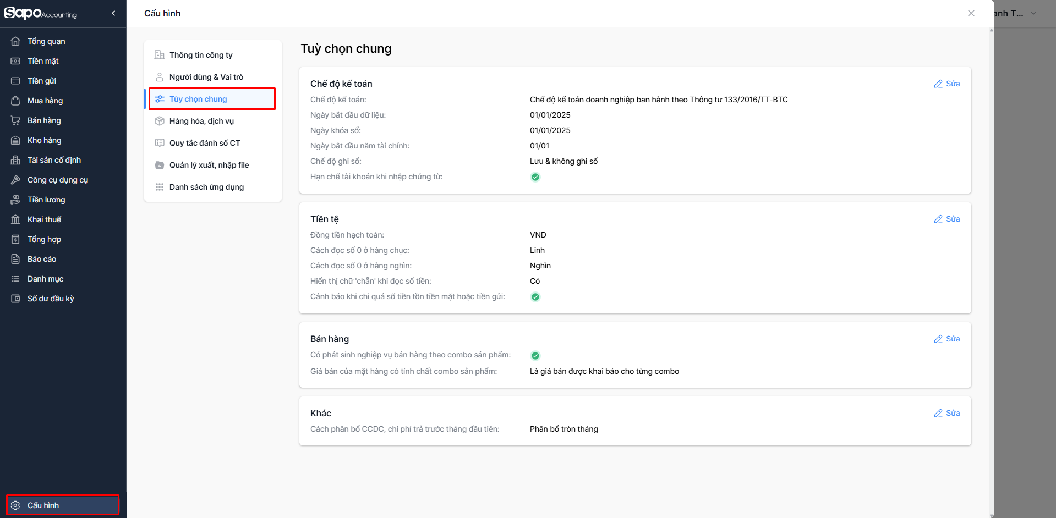This screenshot has width=1056, height=518.
Task: Click the Công cụ dụng cụ wrench icon
Action: (x=15, y=180)
